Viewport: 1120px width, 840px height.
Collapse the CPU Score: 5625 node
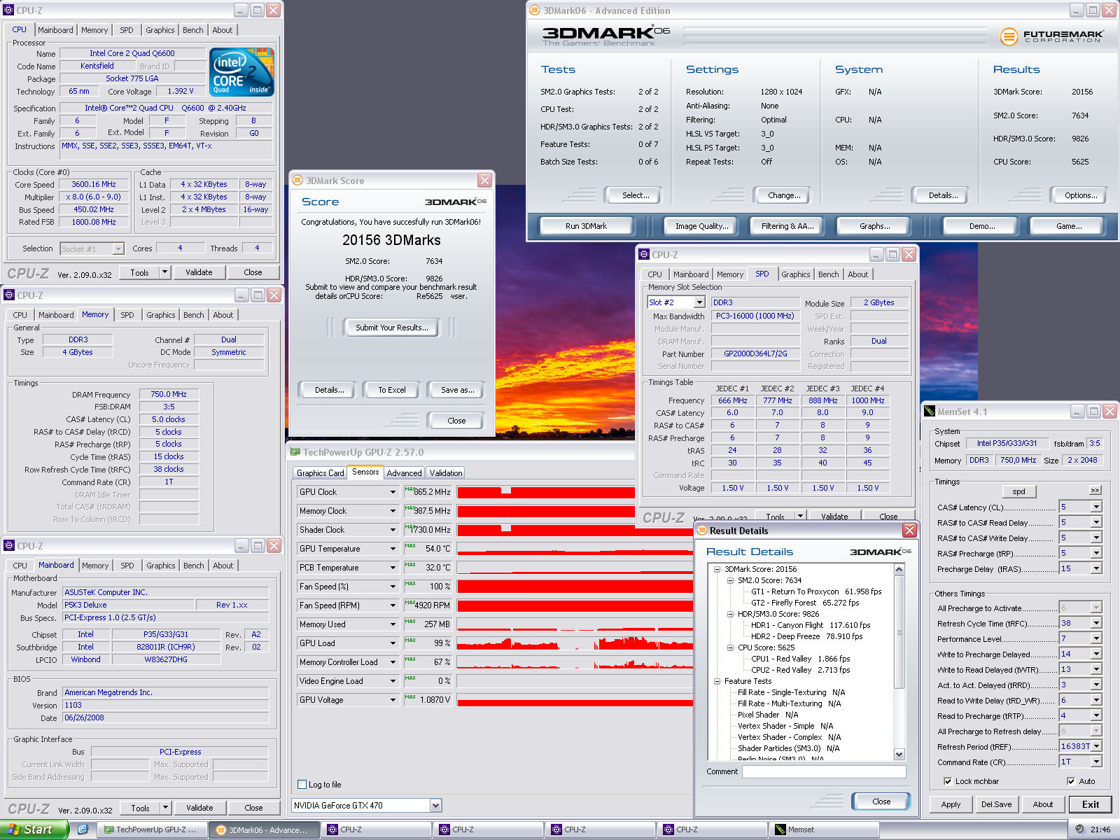tap(730, 647)
